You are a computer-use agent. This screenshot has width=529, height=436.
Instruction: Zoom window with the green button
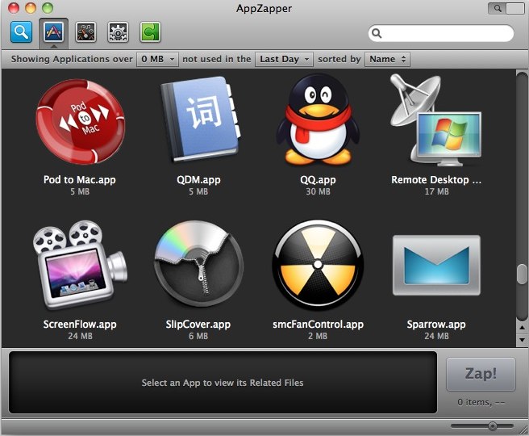48,8
